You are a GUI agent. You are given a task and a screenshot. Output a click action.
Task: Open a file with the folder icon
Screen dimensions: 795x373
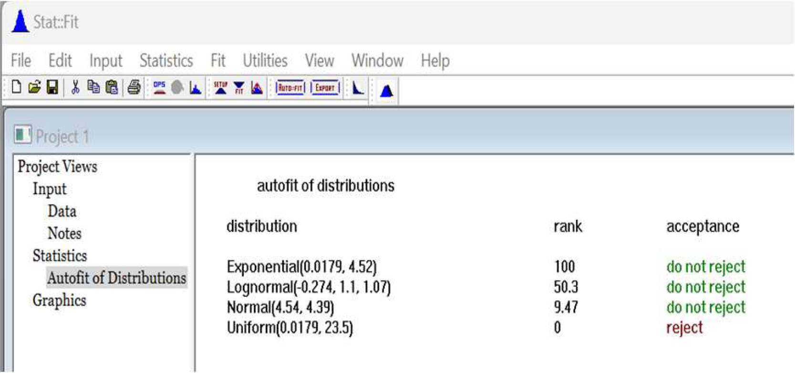(34, 87)
